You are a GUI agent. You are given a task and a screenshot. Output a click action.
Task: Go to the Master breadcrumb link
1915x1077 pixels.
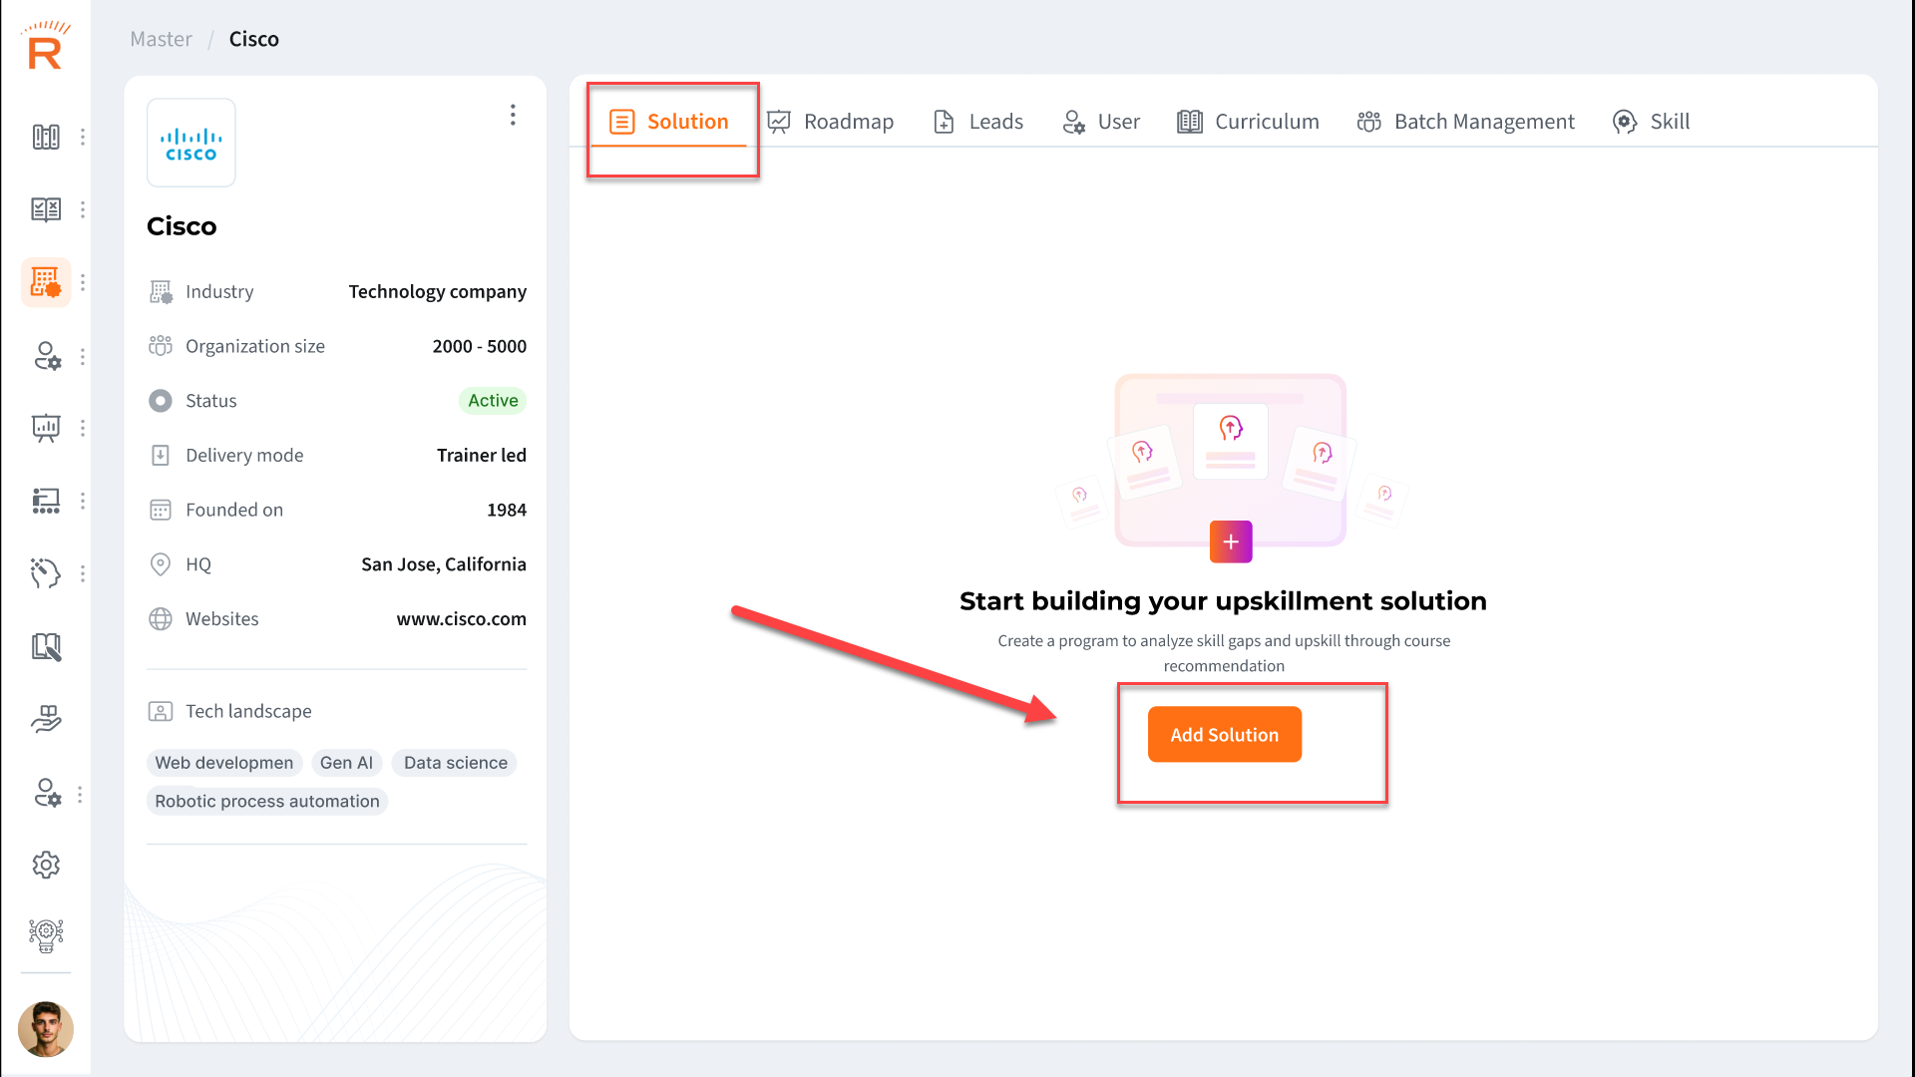tap(161, 39)
